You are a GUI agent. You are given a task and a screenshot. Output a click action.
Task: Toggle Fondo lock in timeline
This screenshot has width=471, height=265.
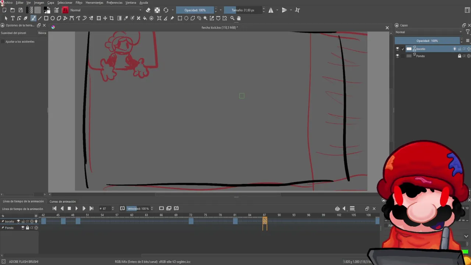pyautogui.click(x=27, y=227)
